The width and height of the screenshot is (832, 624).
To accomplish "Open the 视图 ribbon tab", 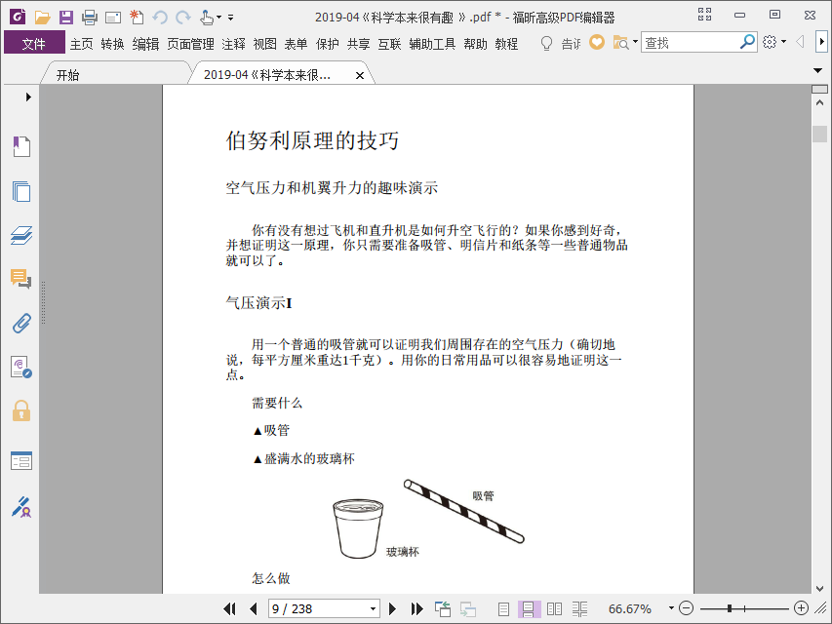I will click(264, 44).
